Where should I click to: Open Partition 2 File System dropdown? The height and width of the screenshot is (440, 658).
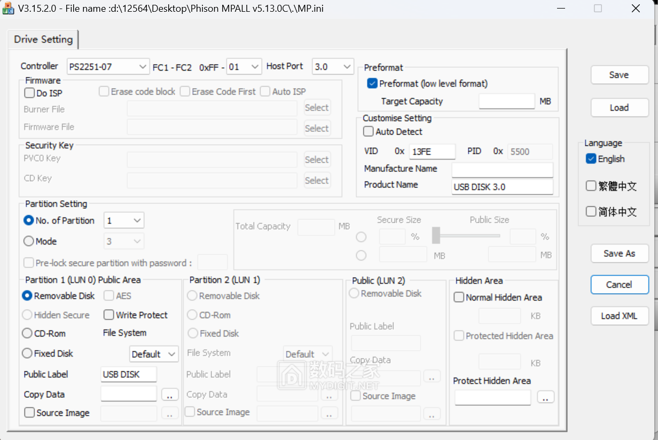(x=308, y=354)
